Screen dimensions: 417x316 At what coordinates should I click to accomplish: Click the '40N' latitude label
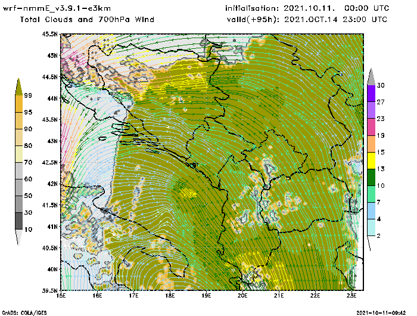pos(52,269)
